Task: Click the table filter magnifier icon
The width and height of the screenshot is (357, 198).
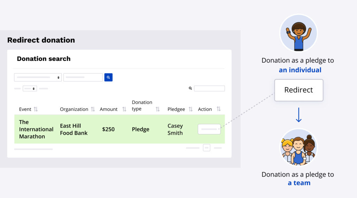Action: point(190,88)
